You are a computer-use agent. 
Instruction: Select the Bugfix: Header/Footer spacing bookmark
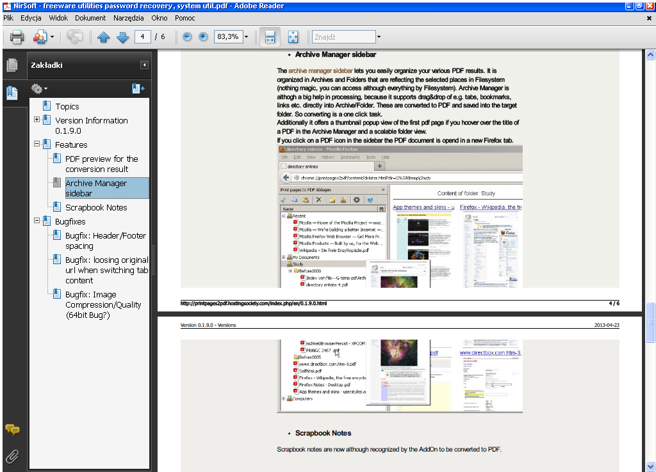pyautogui.click(x=106, y=241)
